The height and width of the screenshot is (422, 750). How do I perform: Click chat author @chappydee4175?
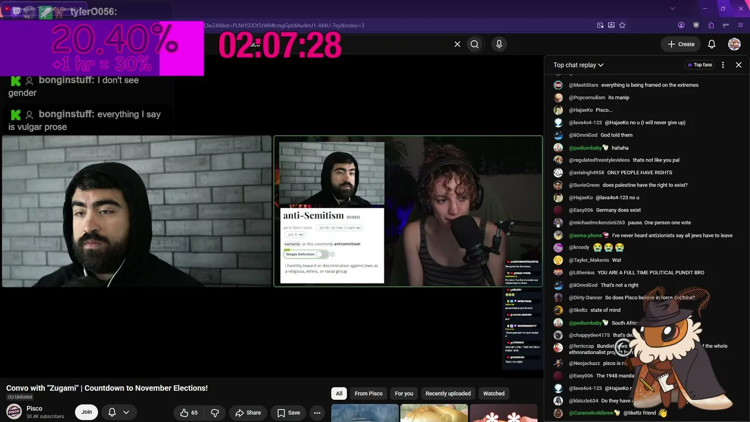tap(589, 335)
